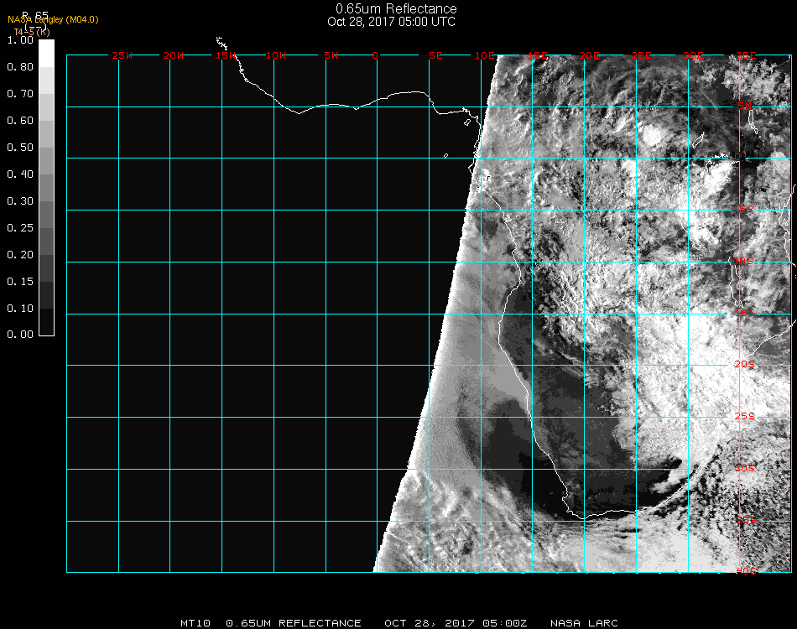Click the 10W longitude label
This screenshot has height=629, width=797.
(276, 55)
